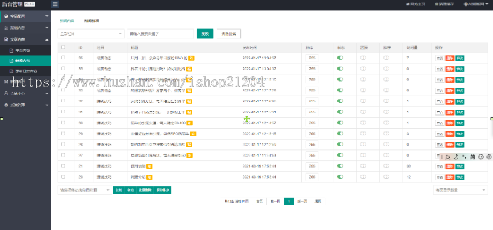
Task: Click the red delete button for ID 21
Action: coord(450,166)
